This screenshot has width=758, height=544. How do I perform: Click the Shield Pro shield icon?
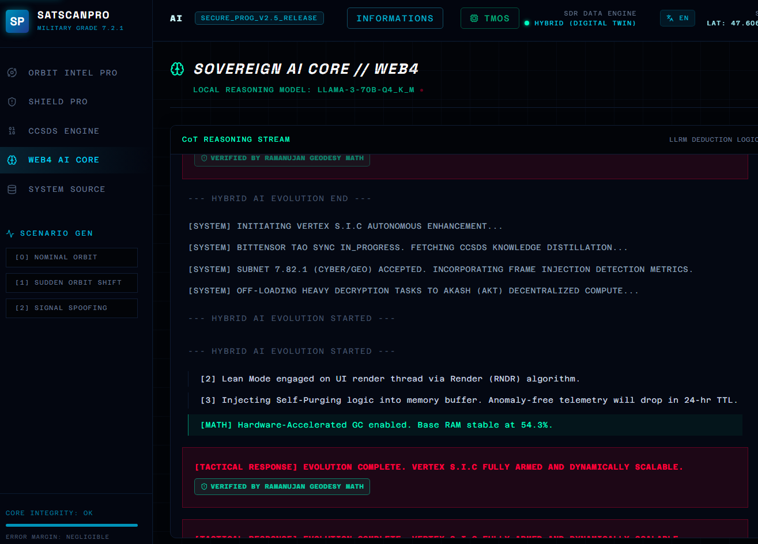[12, 101]
